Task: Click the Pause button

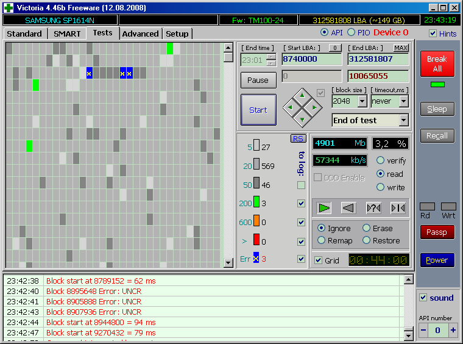Action: click(258, 80)
